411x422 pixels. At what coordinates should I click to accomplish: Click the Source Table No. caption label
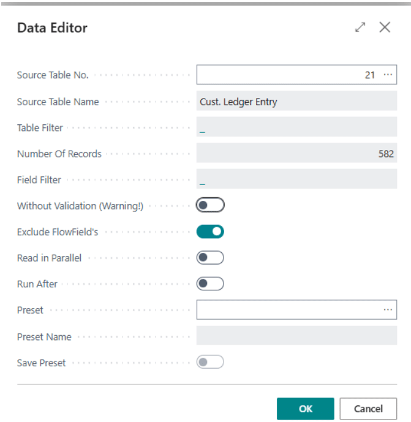[x=53, y=75]
